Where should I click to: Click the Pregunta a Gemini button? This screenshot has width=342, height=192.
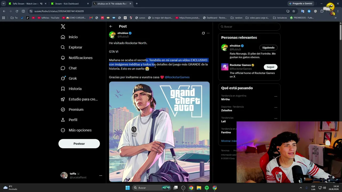coord(300,4)
